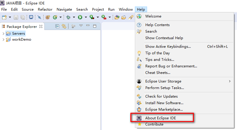This screenshot has height=130, width=237.
Task: Select the Servers folder
Action: point(15,34)
